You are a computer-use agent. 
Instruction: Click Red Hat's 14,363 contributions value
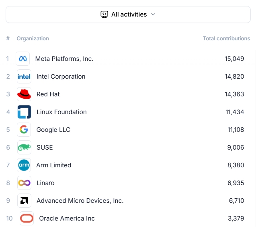tap(234, 94)
